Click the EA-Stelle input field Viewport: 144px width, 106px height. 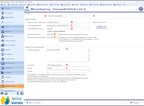[67, 65]
